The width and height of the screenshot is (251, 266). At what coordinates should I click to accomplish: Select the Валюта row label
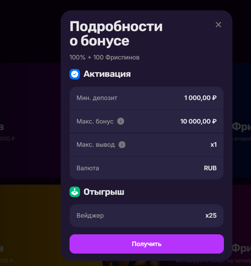88,168
